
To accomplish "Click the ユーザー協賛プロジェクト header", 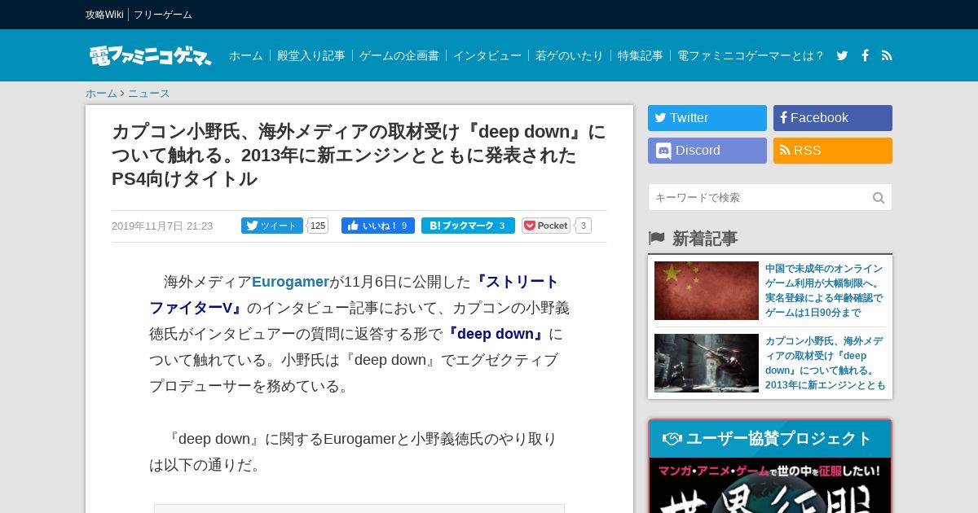I will click(770, 439).
